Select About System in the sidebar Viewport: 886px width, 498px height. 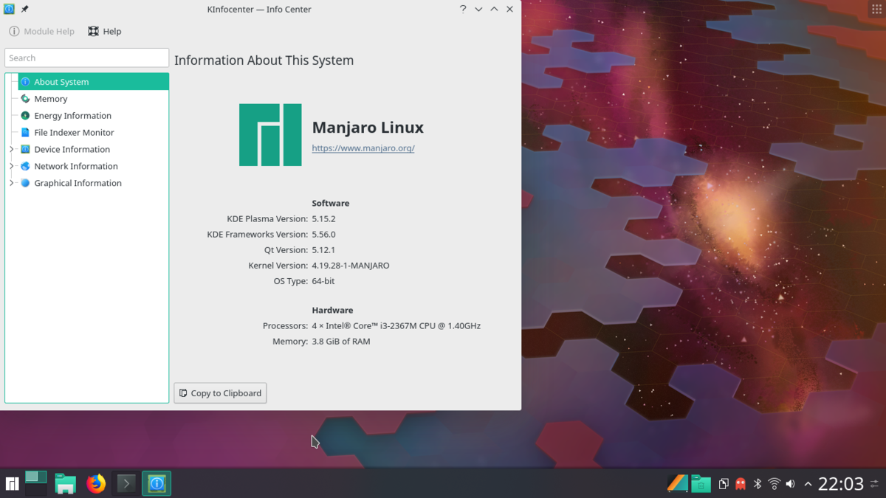click(x=94, y=82)
